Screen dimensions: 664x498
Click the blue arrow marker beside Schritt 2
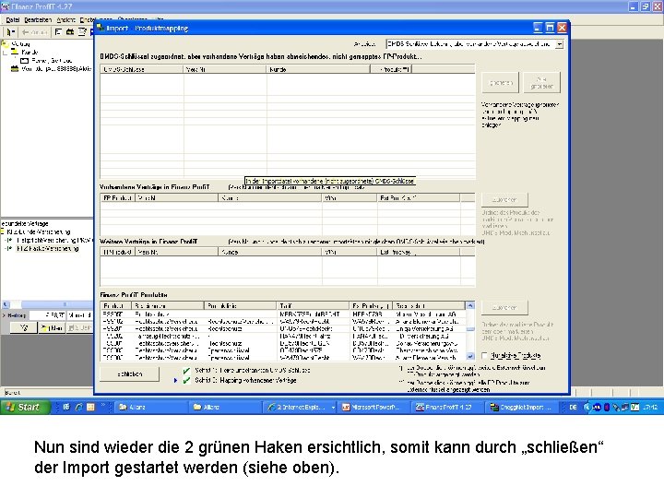[x=175, y=380]
